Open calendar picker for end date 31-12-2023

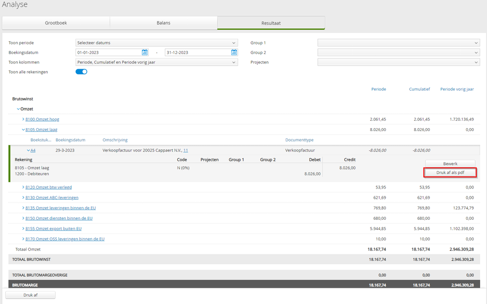234,53
